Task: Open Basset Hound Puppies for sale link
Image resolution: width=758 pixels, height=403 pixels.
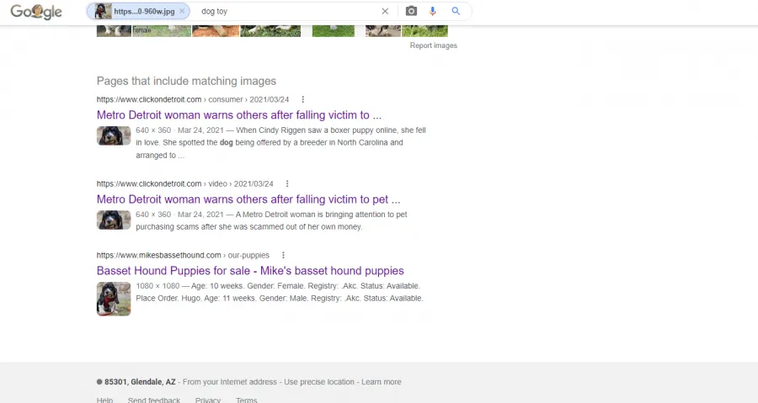Action: click(250, 271)
